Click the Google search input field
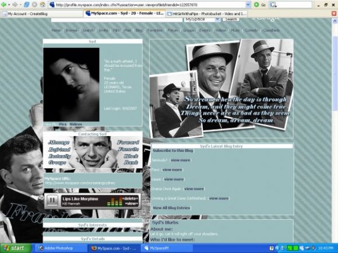 coord(294,5)
